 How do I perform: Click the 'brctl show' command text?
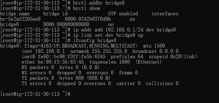click(x=87, y=8)
